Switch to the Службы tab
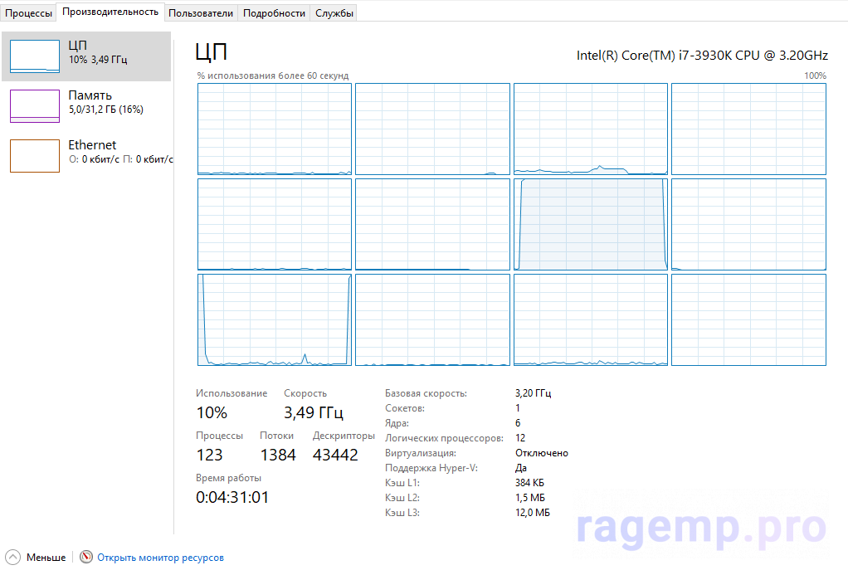This screenshot has height=575, width=848. click(x=334, y=13)
